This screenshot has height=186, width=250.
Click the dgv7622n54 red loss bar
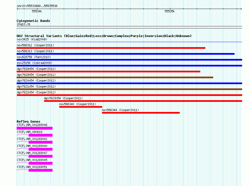[x=129, y=95]
